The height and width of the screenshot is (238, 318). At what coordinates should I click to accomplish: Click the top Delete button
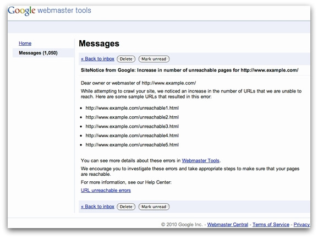(x=126, y=59)
